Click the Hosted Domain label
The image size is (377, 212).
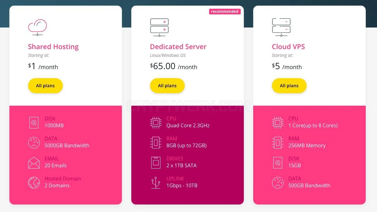pyautogui.click(x=63, y=179)
